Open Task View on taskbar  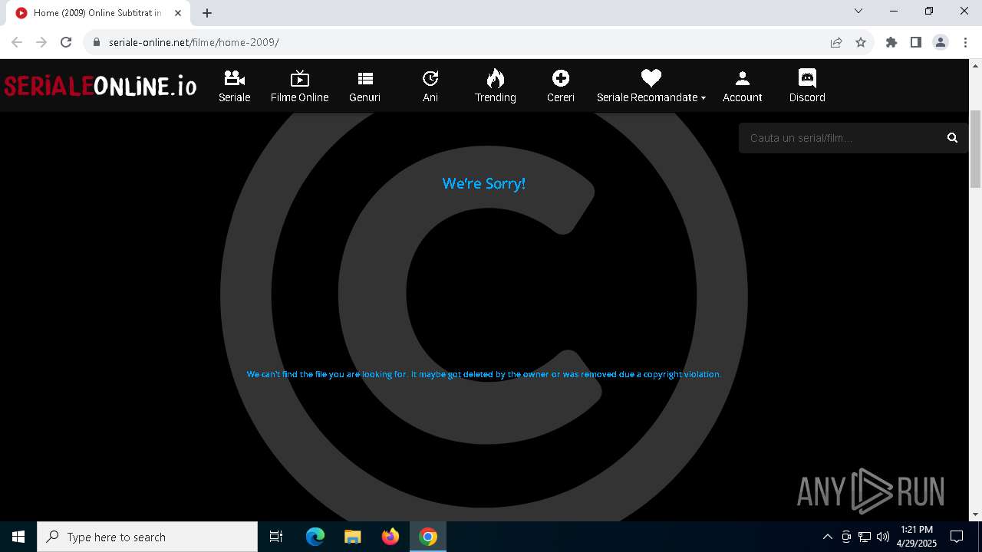pos(276,537)
